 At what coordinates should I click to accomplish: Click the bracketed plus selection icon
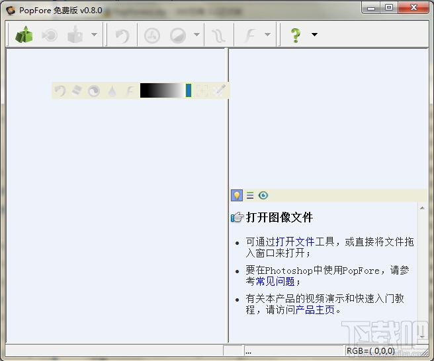click(x=202, y=91)
